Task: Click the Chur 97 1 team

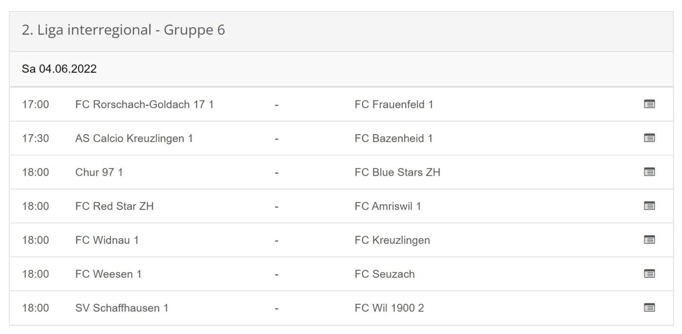Action: 99,172
